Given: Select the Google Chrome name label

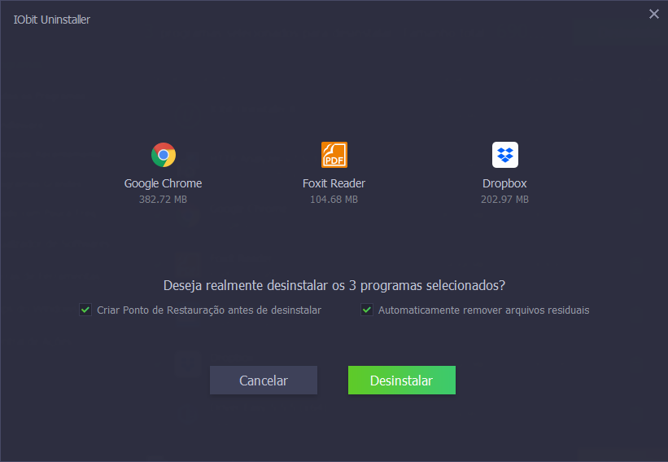Looking at the screenshot, I should (164, 183).
